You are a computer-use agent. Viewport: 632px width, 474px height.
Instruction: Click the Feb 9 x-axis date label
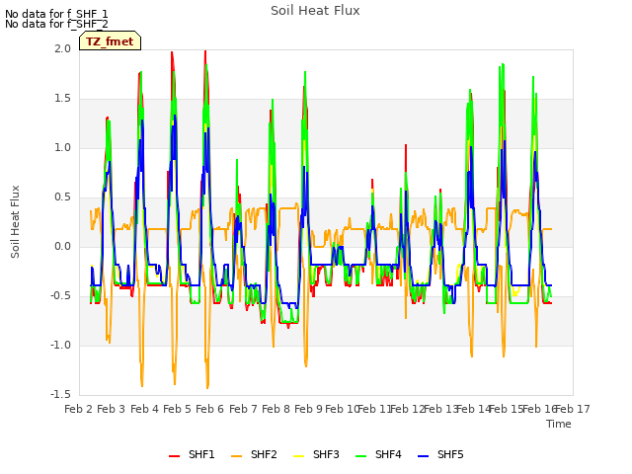tap(308, 409)
